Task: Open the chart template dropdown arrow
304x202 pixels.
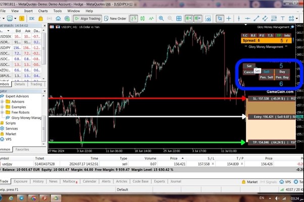Action: (15, 19)
